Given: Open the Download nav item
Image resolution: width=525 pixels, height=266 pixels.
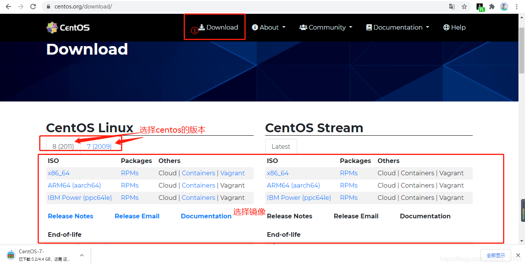Looking at the screenshot, I should 218,27.
